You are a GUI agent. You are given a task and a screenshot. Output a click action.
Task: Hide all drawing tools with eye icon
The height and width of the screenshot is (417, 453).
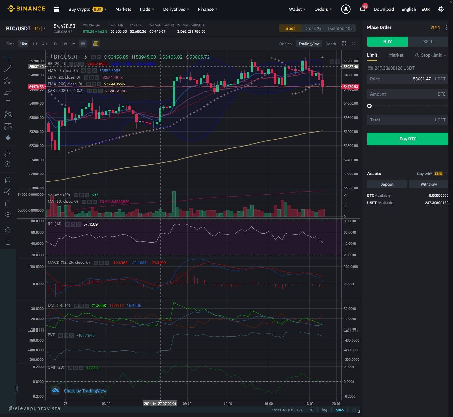pos(8,215)
